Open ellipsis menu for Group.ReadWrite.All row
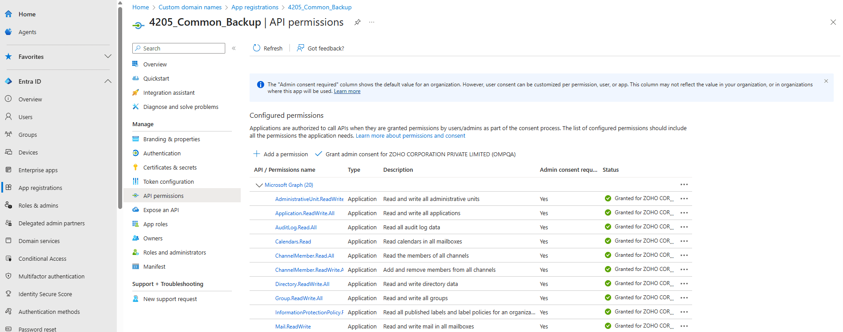The height and width of the screenshot is (332, 843). 684,298
